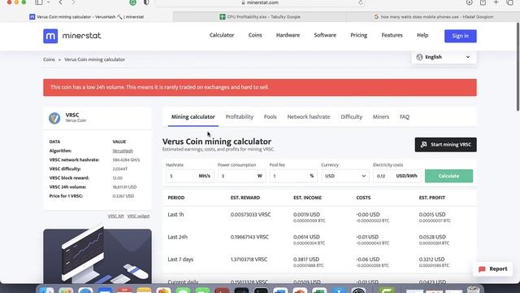
Task: Click the red chat icon beside Report
Action: click(x=482, y=269)
